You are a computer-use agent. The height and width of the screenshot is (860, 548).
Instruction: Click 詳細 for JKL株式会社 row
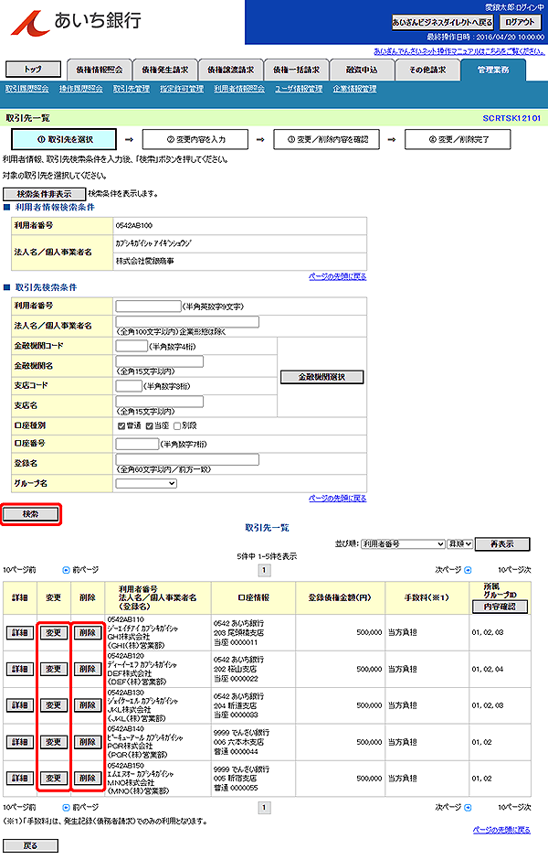click(x=20, y=705)
